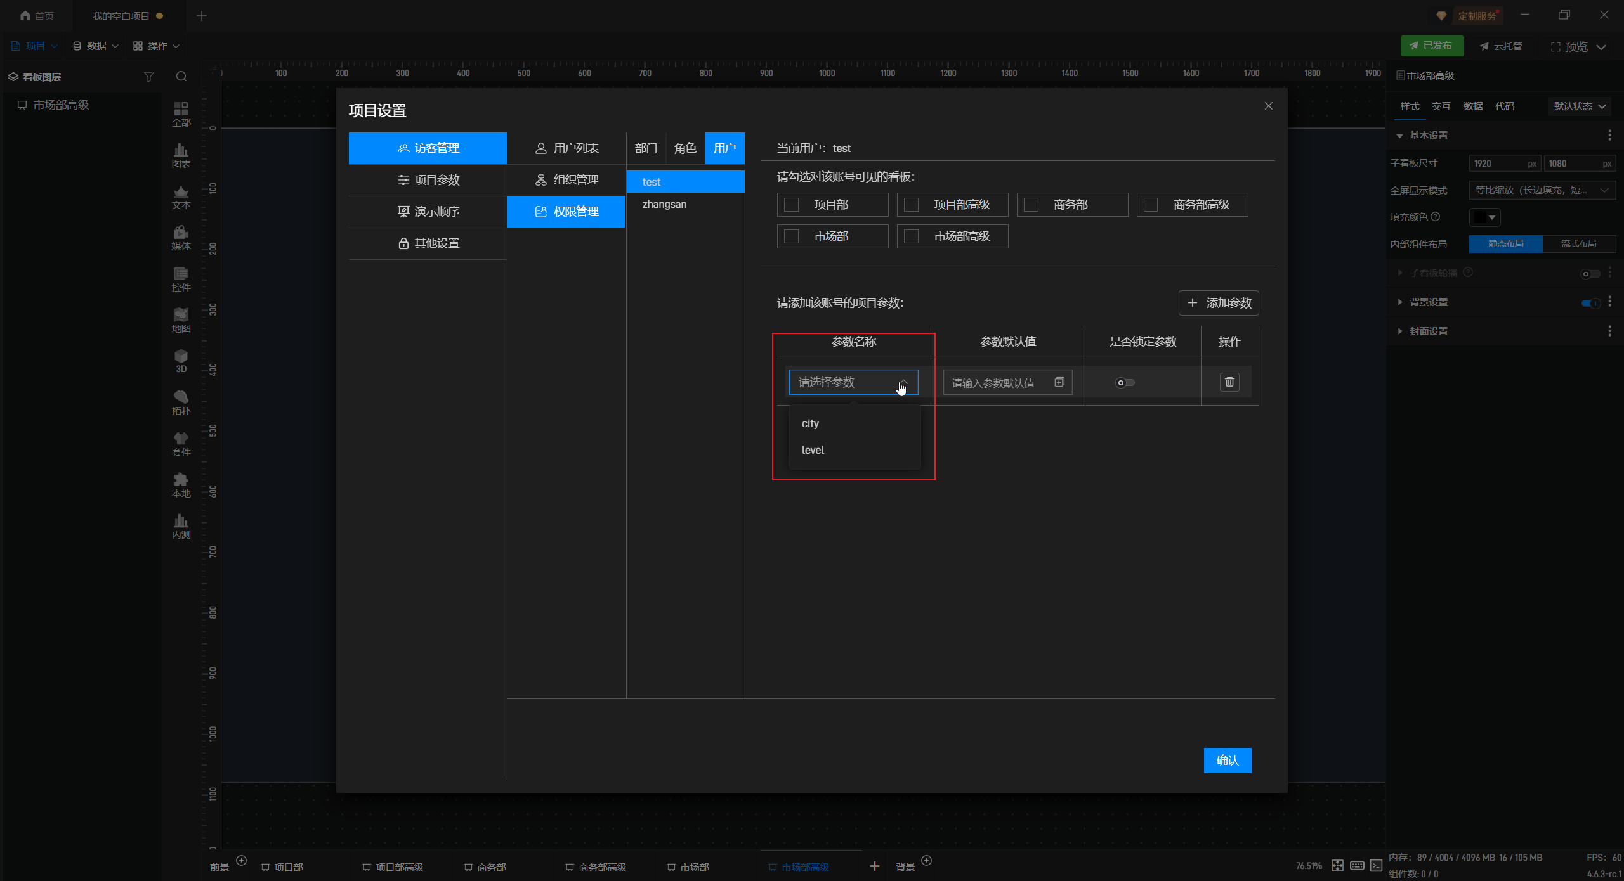
Task: Click the 确认 button
Action: click(1227, 760)
